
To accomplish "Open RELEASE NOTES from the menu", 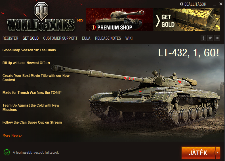I will point(108,38).
